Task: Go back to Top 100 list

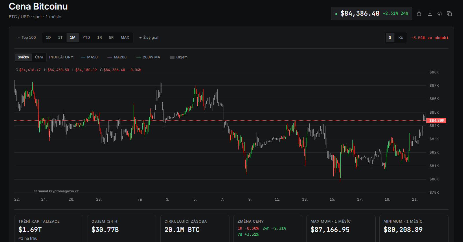Action: click(27, 38)
